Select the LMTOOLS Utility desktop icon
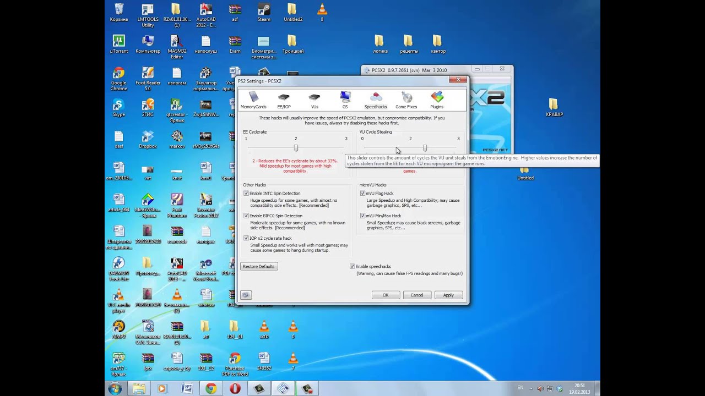Screen dimensions: 705x396 click(148, 15)
